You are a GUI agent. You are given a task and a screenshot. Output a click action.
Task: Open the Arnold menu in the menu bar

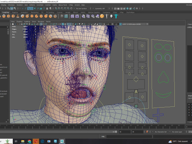(77, 5)
